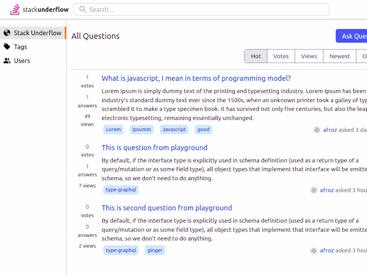Open the Tags page in the sidebar
This screenshot has width=367, height=275.
(x=20, y=47)
